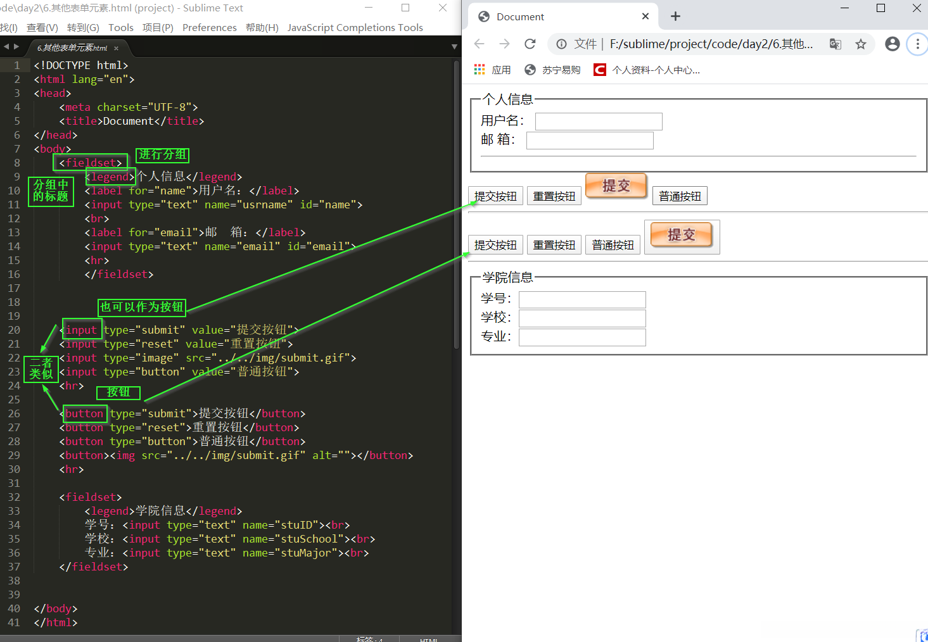Viewport: 928px width, 642px height.
Task: Click line number 32 in the gutter
Action: pos(14,497)
